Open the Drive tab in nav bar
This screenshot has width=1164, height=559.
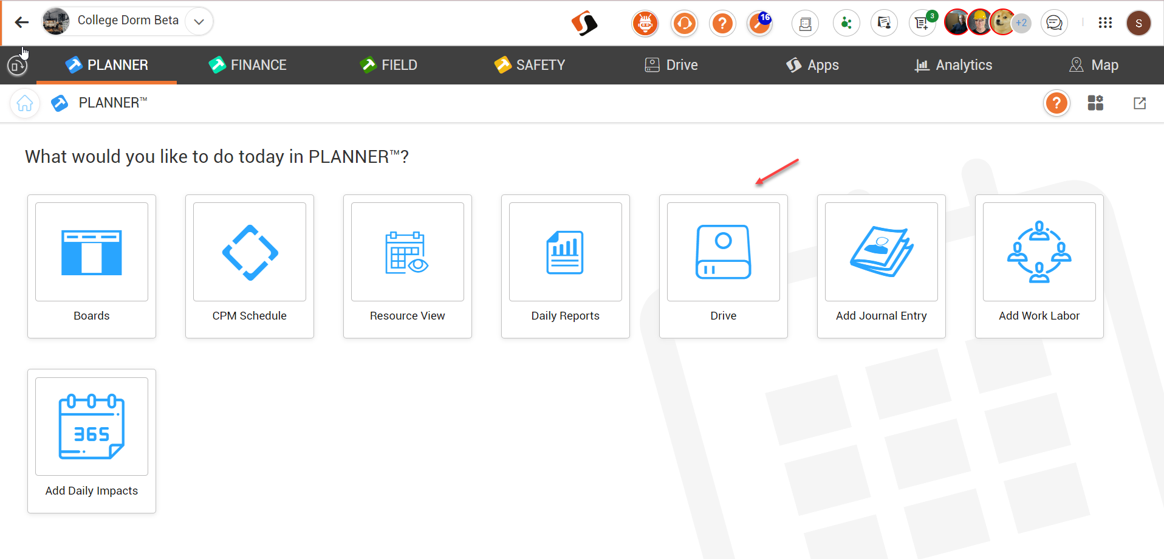(x=671, y=65)
